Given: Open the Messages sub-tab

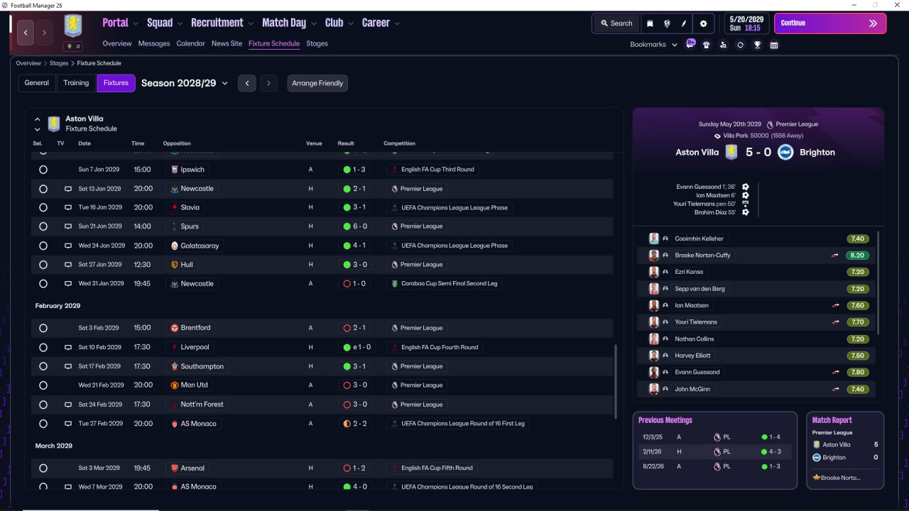Looking at the screenshot, I should point(154,43).
